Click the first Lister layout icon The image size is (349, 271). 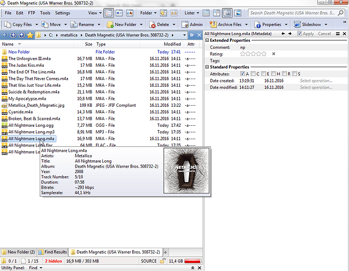[x=206, y=13]
